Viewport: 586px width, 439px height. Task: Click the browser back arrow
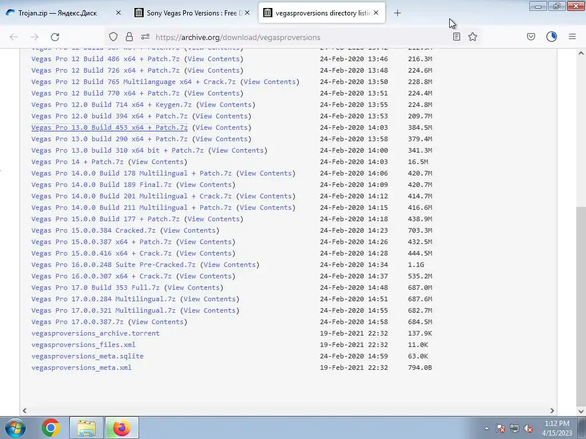coord(14,37)
